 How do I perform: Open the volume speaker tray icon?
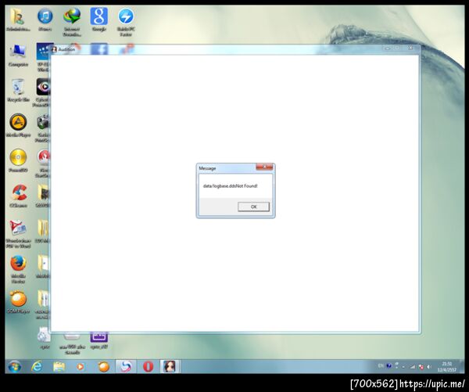tap(429, 366)
